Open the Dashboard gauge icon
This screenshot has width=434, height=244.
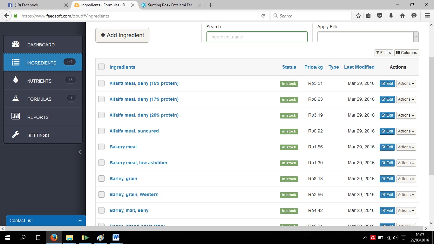tap(16, 44)
